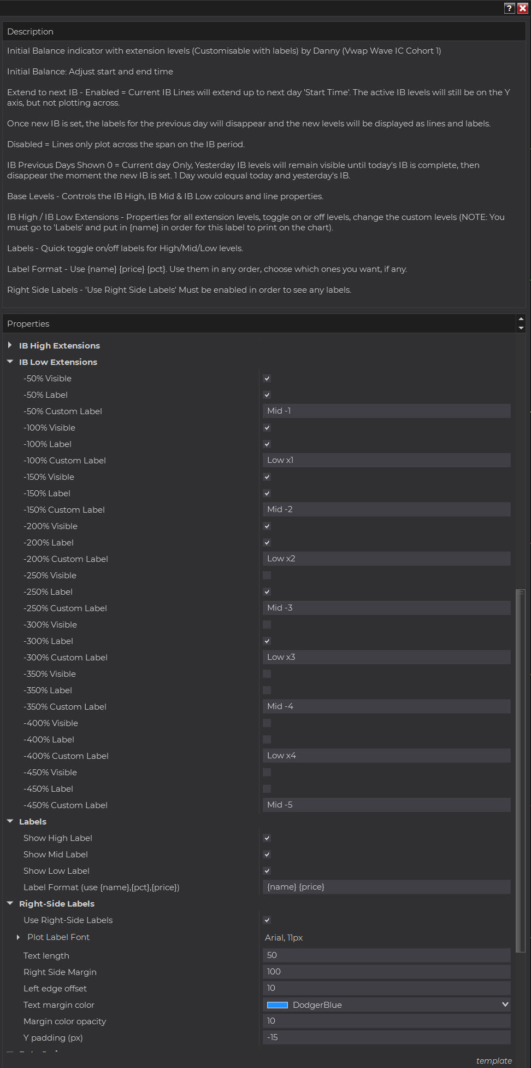Enable the -350% Visible checkbox
This screenshot has width=531, height=1068.
tap(267, 674)
